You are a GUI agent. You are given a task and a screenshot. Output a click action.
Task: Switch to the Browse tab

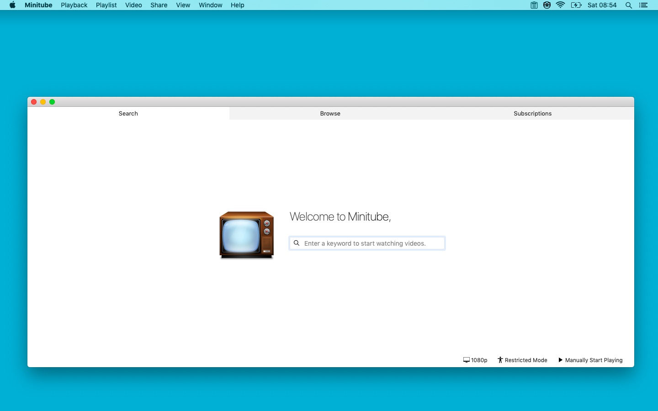point(330,113)
